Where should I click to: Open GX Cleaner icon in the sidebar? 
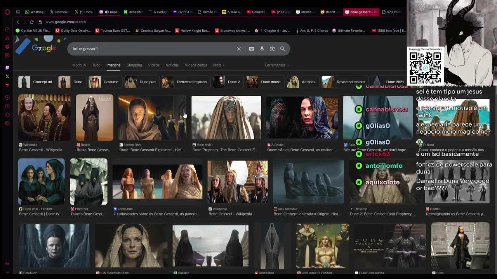pyautogui.click(x=7, y=38)
